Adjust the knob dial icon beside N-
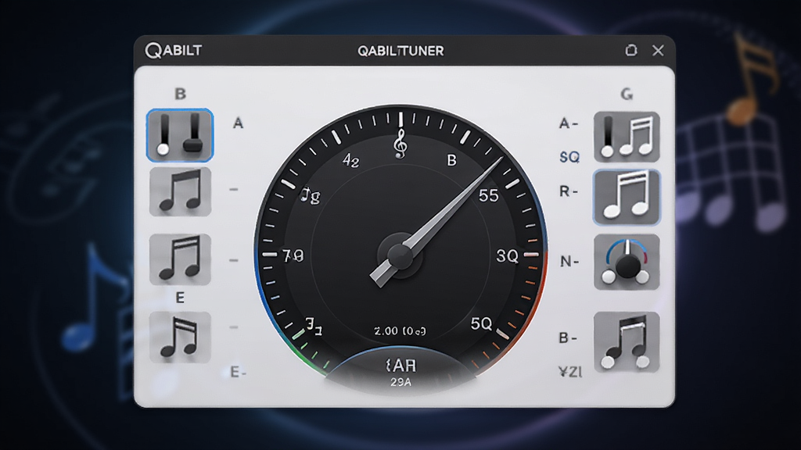This screenshot has width=801, height=450. tap(627, 262)
